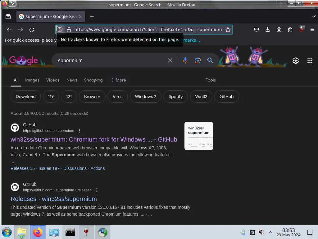Expand hidden system tray icons

270,232
